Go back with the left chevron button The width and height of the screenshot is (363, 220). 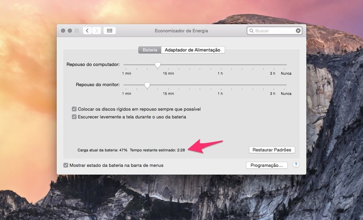(x=87, y=31)
